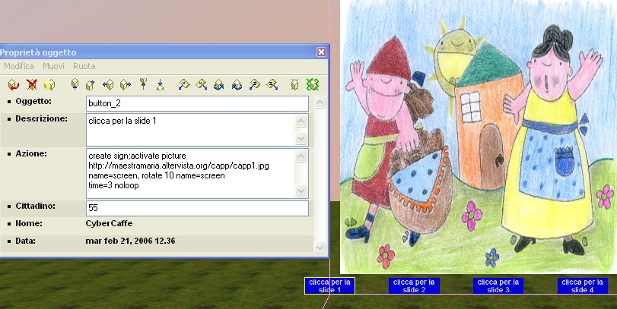
Task: Click the green multi-select box icon
Action: (x=313, y=84)
